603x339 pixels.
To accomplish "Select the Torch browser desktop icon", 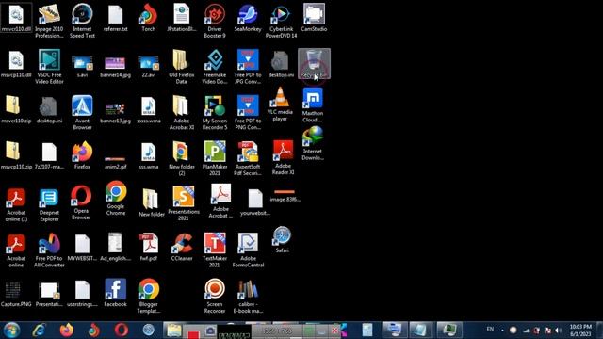I will click(149, 18).
